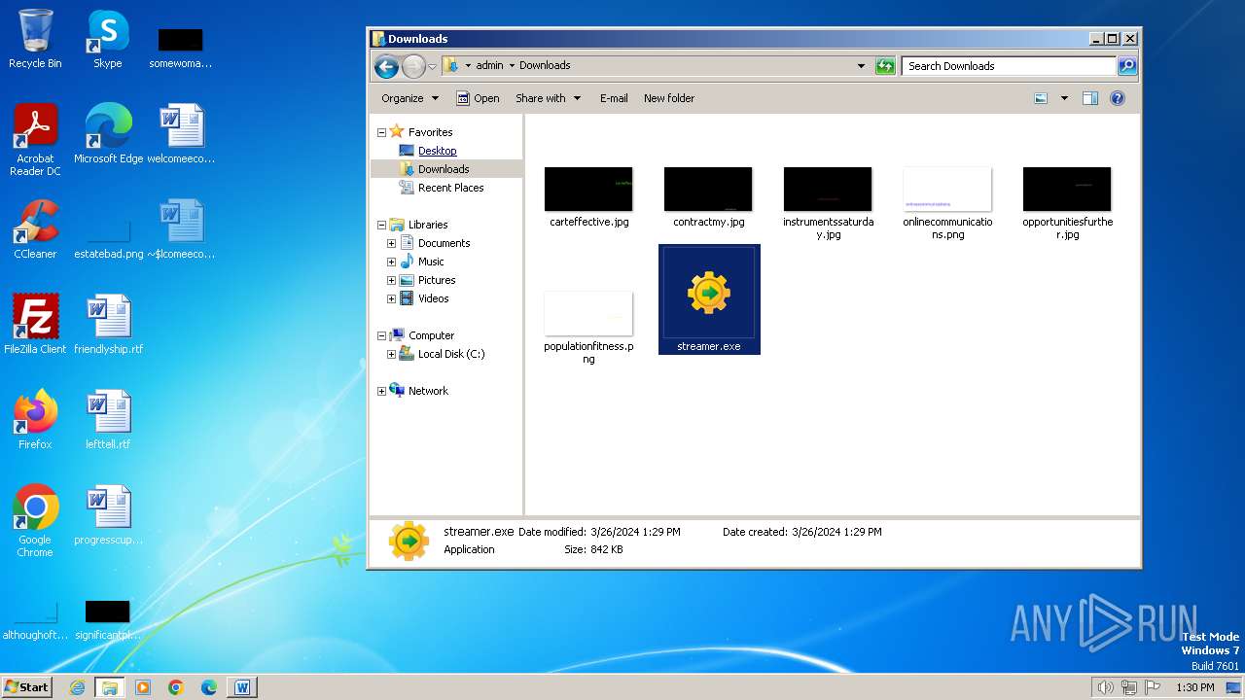
Task: Launch Firefox desktop shortcut
Action: tap(35, 420)
